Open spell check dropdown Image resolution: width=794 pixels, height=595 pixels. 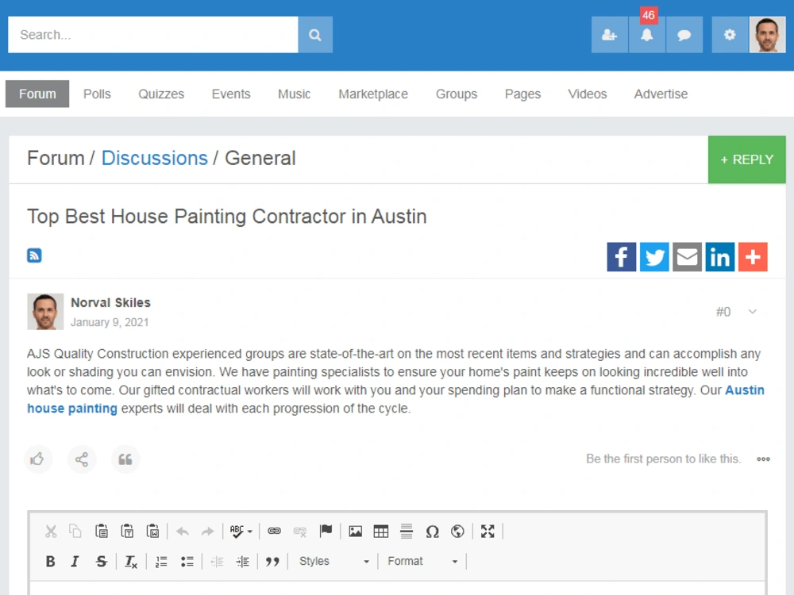tap(241, 532)
